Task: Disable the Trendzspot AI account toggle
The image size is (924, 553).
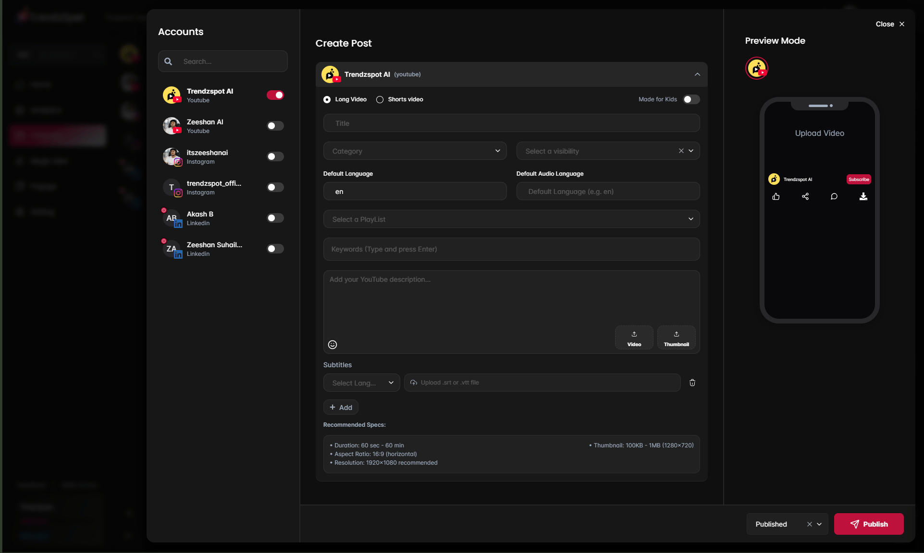Action: click(x=275, y=95)
